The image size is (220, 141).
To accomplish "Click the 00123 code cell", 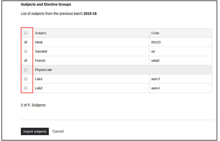I will click(x=156, y=42).
